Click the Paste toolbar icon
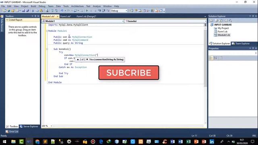This screenshot has height=145, width=258. 41,11
